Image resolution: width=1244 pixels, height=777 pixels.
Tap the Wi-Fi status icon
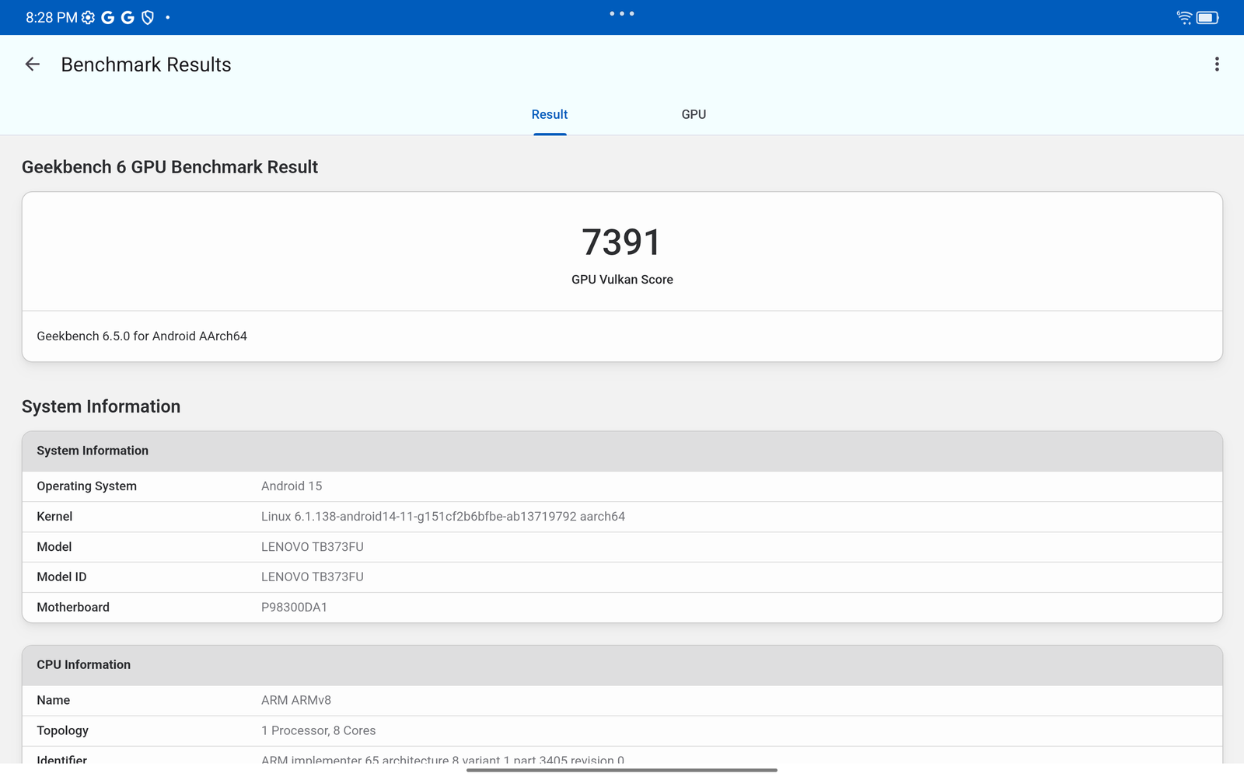pos(1184,17)
